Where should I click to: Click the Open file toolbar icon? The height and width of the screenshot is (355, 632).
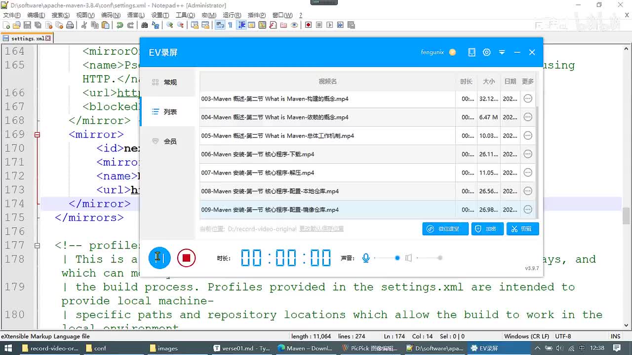[x=17, y=25]
